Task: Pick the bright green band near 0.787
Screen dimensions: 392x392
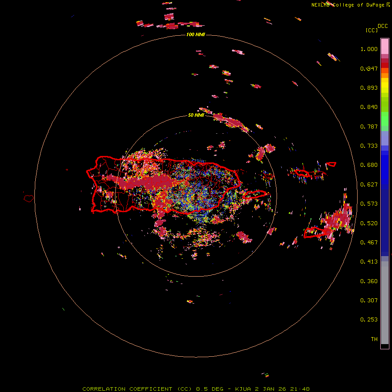Action: (x=385, y=119)
